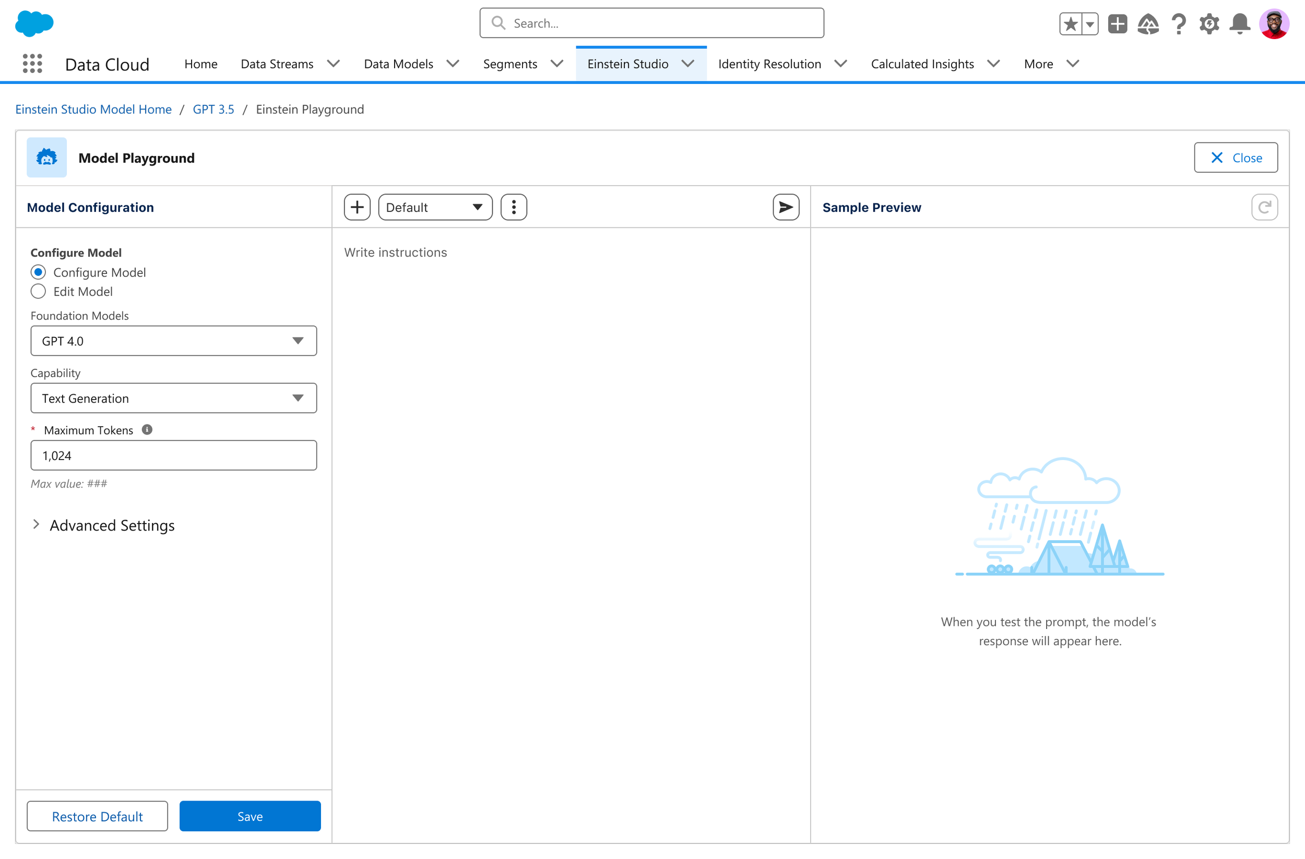Click the send prompt arrow icon
1305x859 pixels.
(x=786, y=207)
